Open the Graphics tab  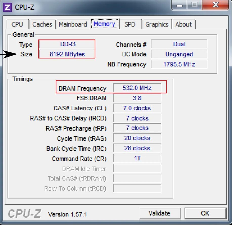tap(157, 24)
